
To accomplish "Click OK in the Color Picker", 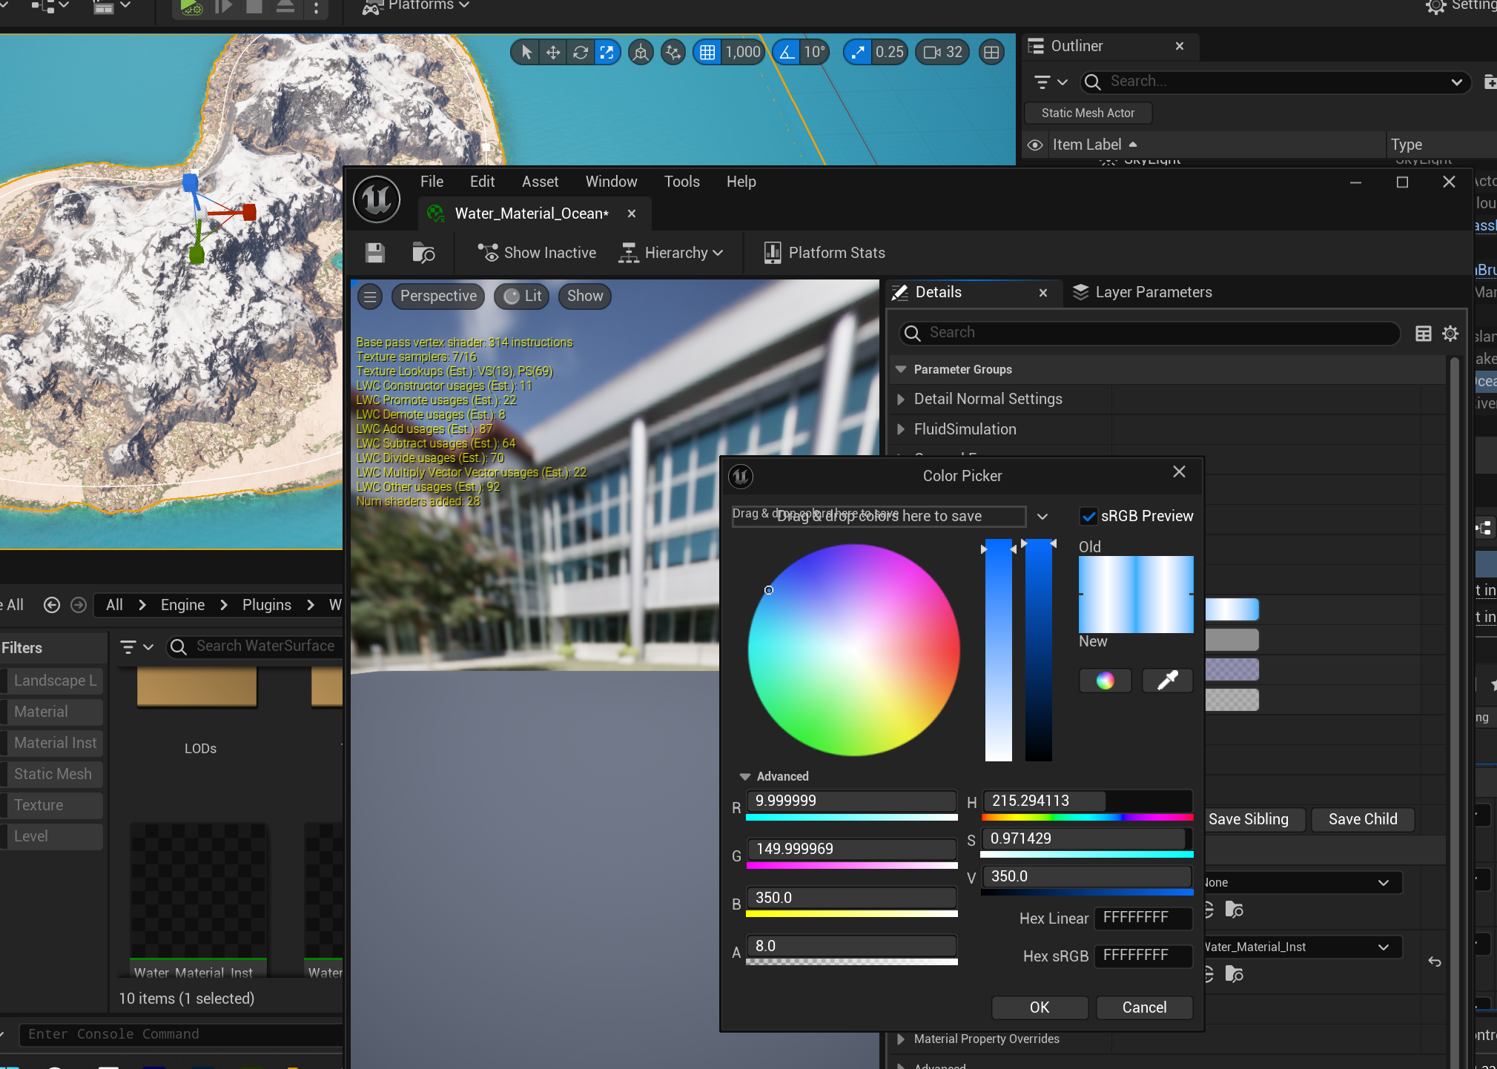I will click(x=1039, y=1007).
